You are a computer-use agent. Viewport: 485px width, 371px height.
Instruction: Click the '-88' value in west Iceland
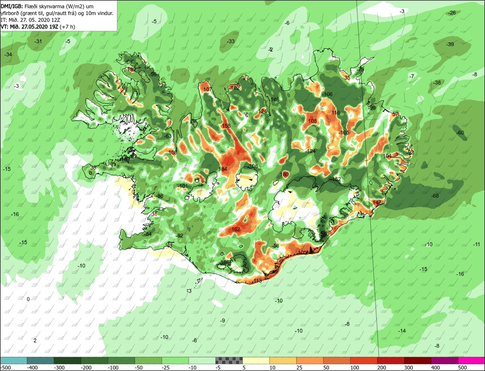[159, 196]
